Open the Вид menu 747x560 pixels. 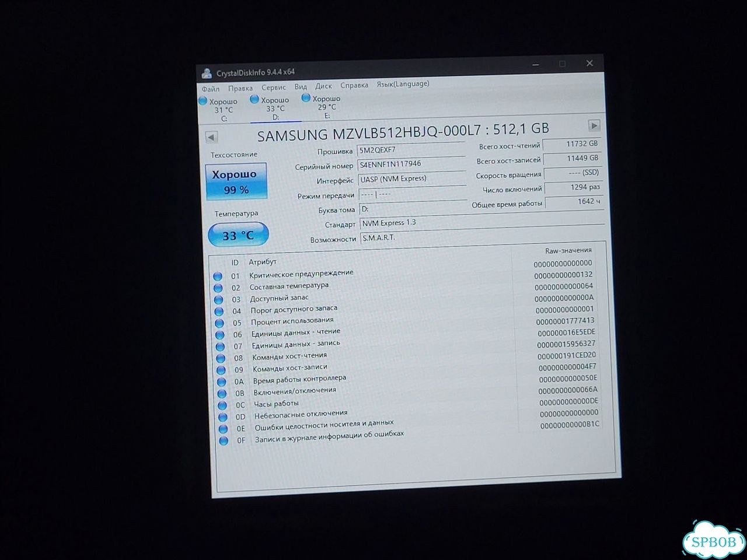pyautogui.click(x=301, y=87)
